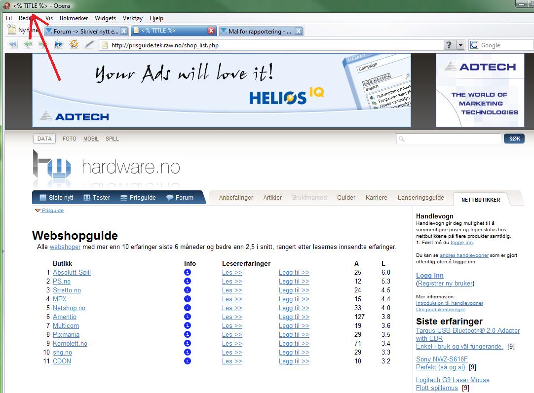Open 'Les >>' for Komplett.no

point(232,343)
